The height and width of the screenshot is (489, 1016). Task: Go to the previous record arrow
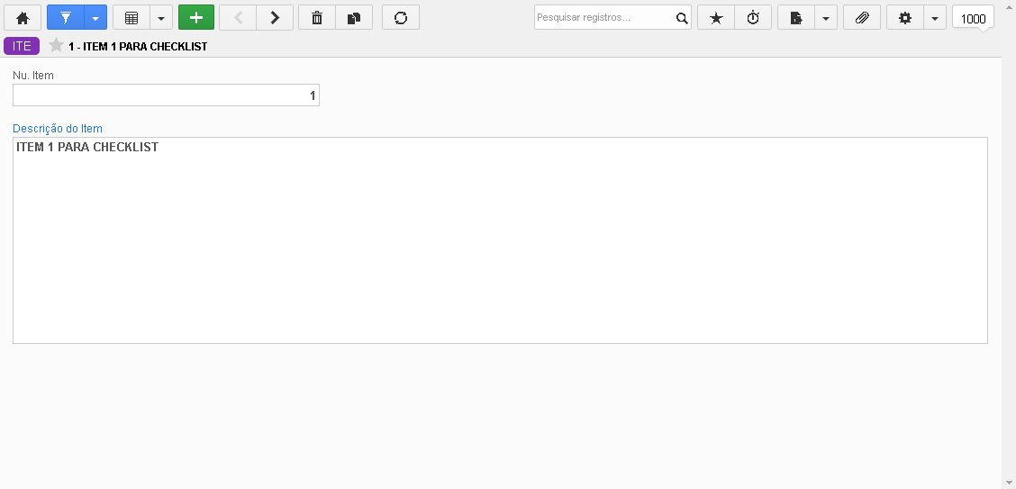pyautogui.click(x=238, y=17)
